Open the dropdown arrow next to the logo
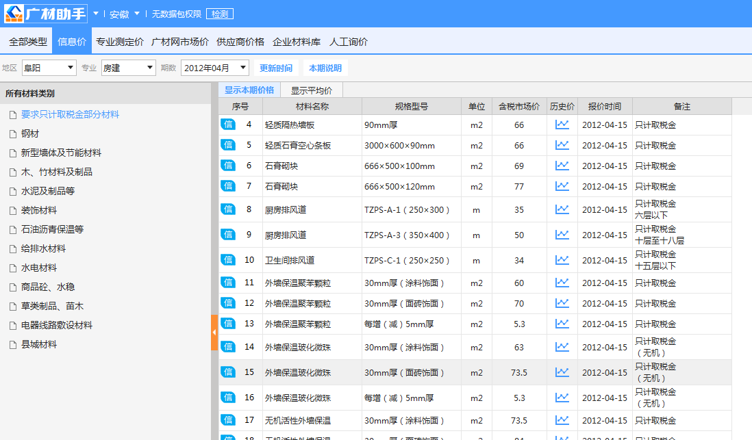Viewport: 752px width, 440px height. (x=95, y=14)
